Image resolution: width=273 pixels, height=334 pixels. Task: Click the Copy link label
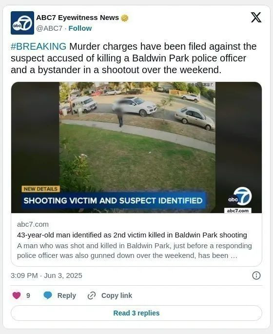(x=117, y=295)
